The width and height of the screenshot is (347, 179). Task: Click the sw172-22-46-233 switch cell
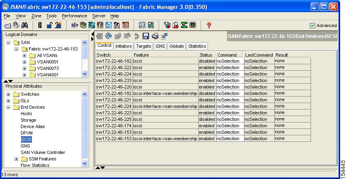click(114, 80)
